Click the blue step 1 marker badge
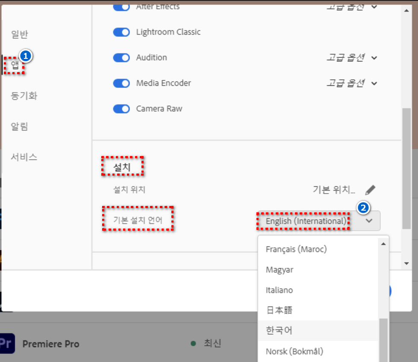 [26, 56]
